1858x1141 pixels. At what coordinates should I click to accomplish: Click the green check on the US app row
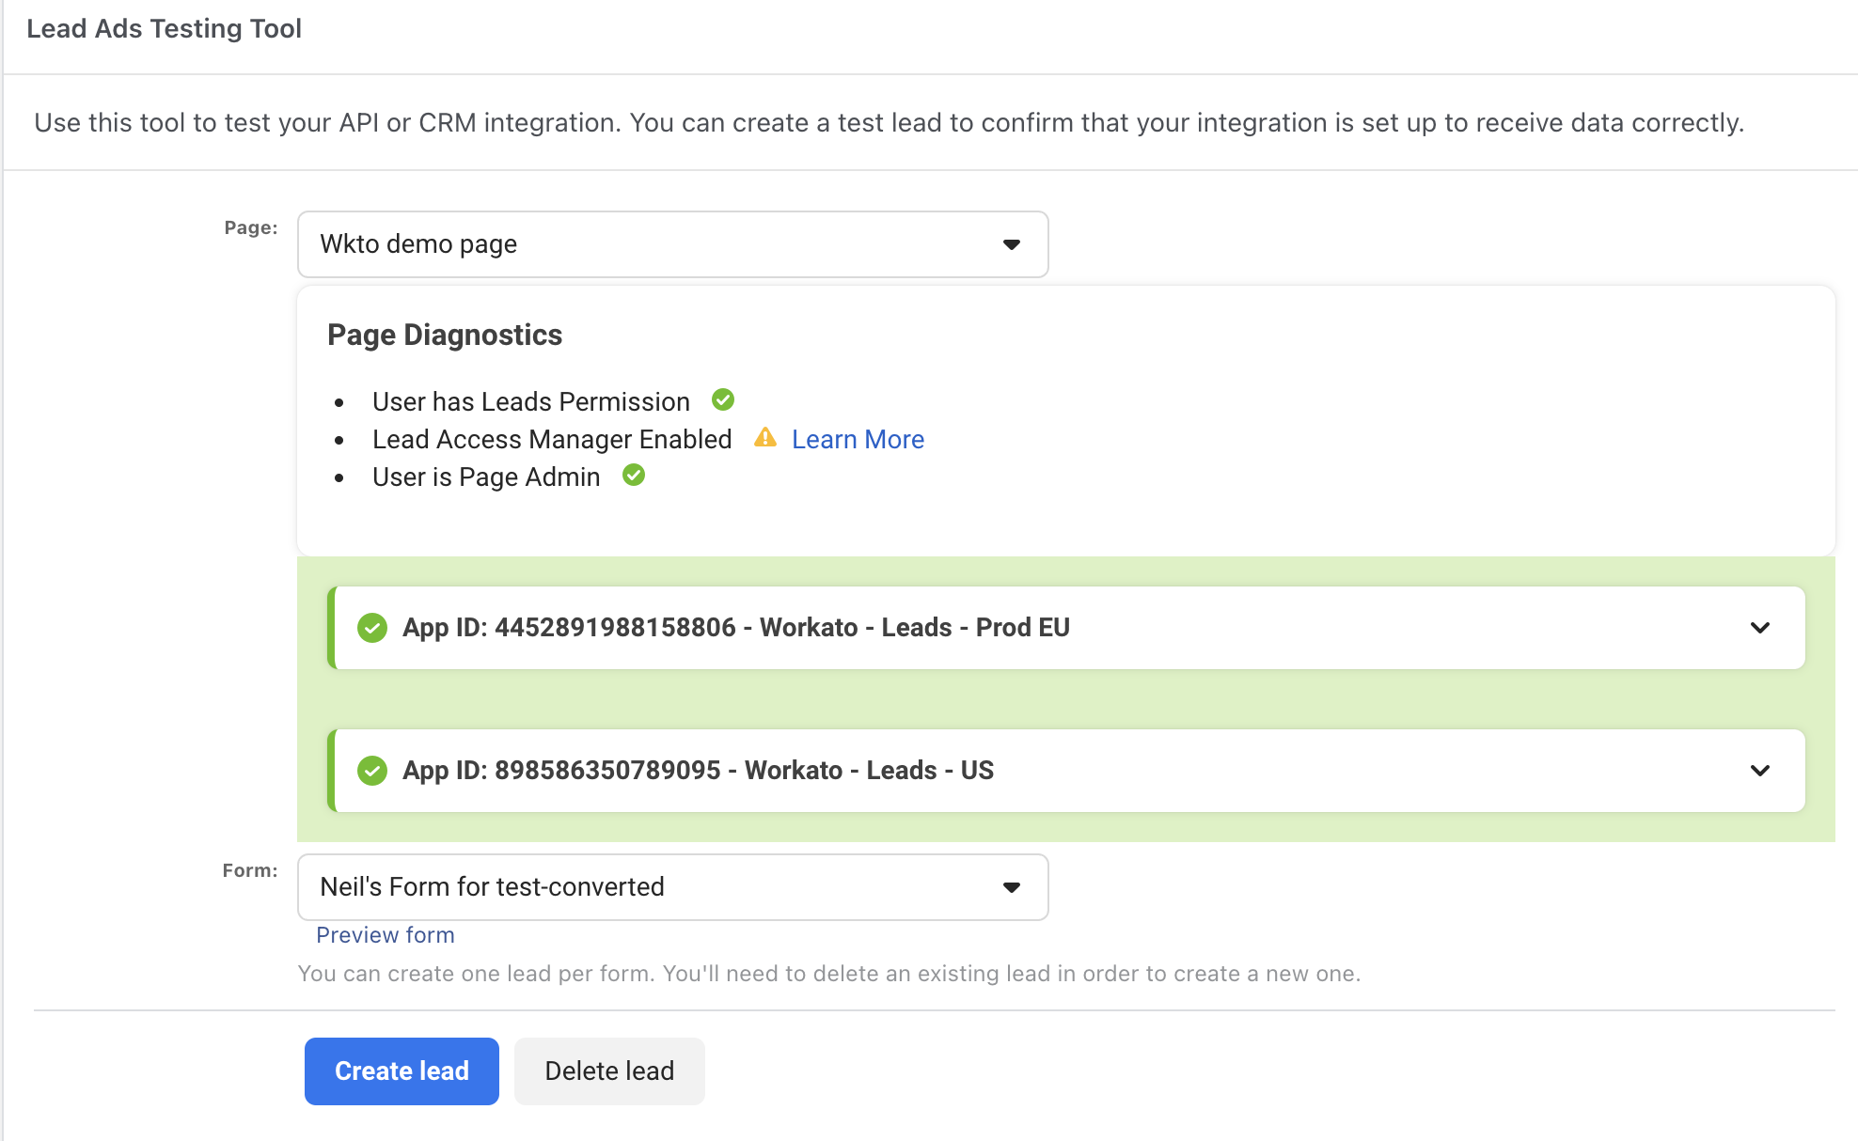point(372,770)
